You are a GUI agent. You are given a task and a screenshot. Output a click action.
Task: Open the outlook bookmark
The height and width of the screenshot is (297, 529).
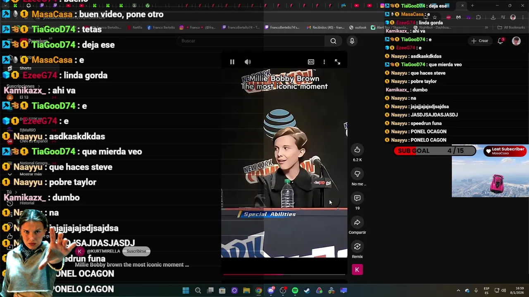[x=358, y=28]
